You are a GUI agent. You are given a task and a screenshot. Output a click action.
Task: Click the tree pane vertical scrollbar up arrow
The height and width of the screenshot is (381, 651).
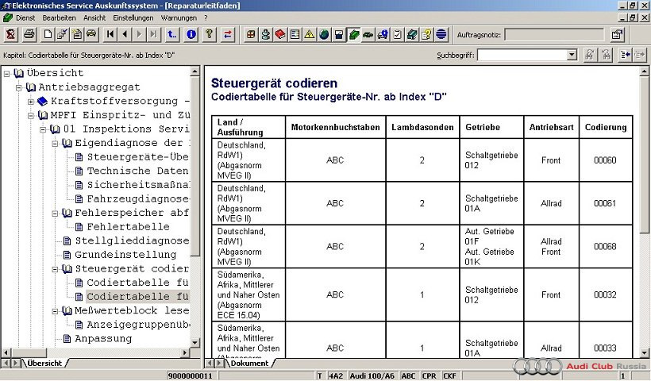click(x=195, y=71)
